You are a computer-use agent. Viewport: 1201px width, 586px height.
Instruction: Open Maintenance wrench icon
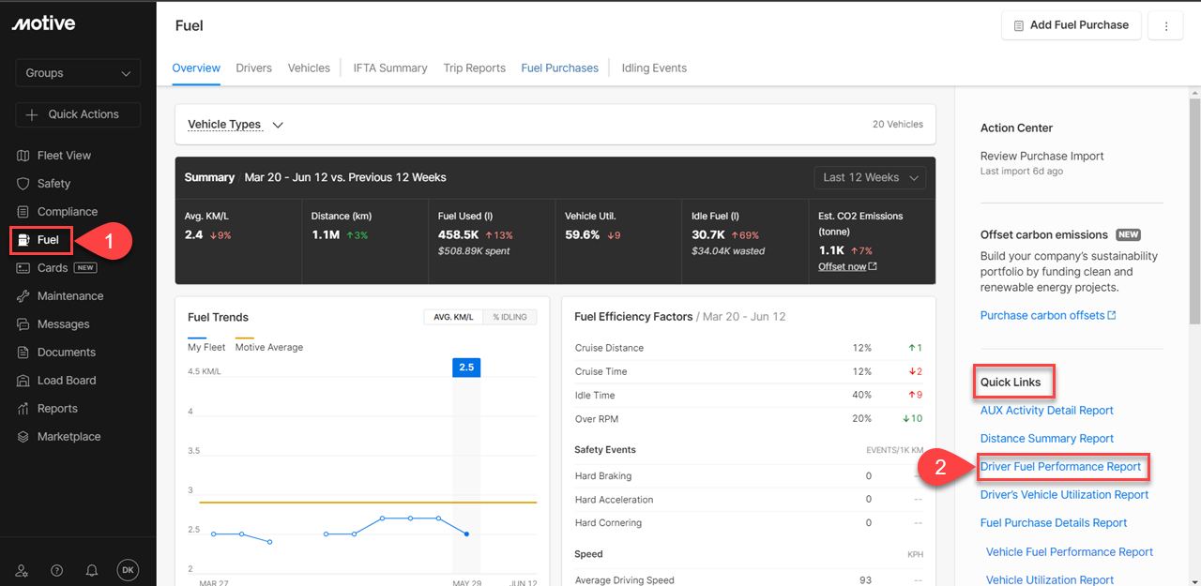coord(23,296)
